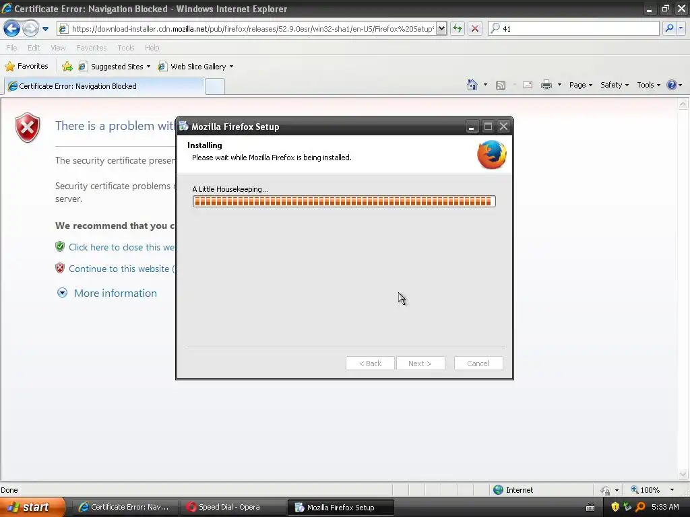Click 'Continue to this website' link
Viewport: 690px width, 517px height.
tap(121, 269)
